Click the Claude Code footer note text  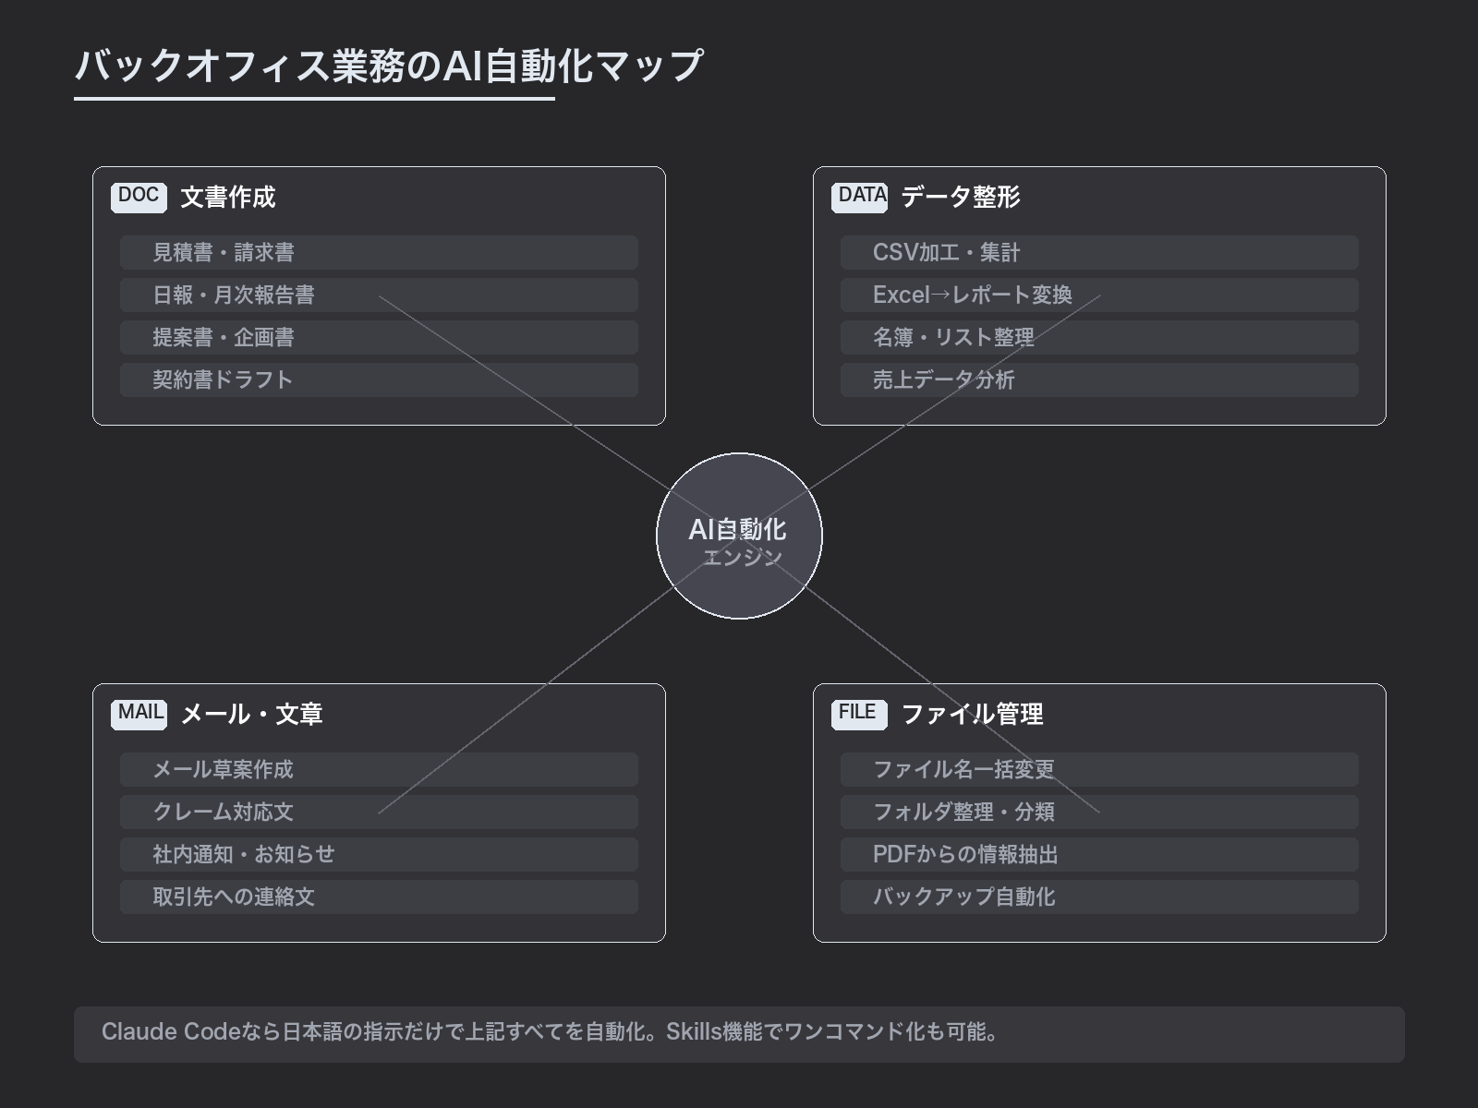551,1032
